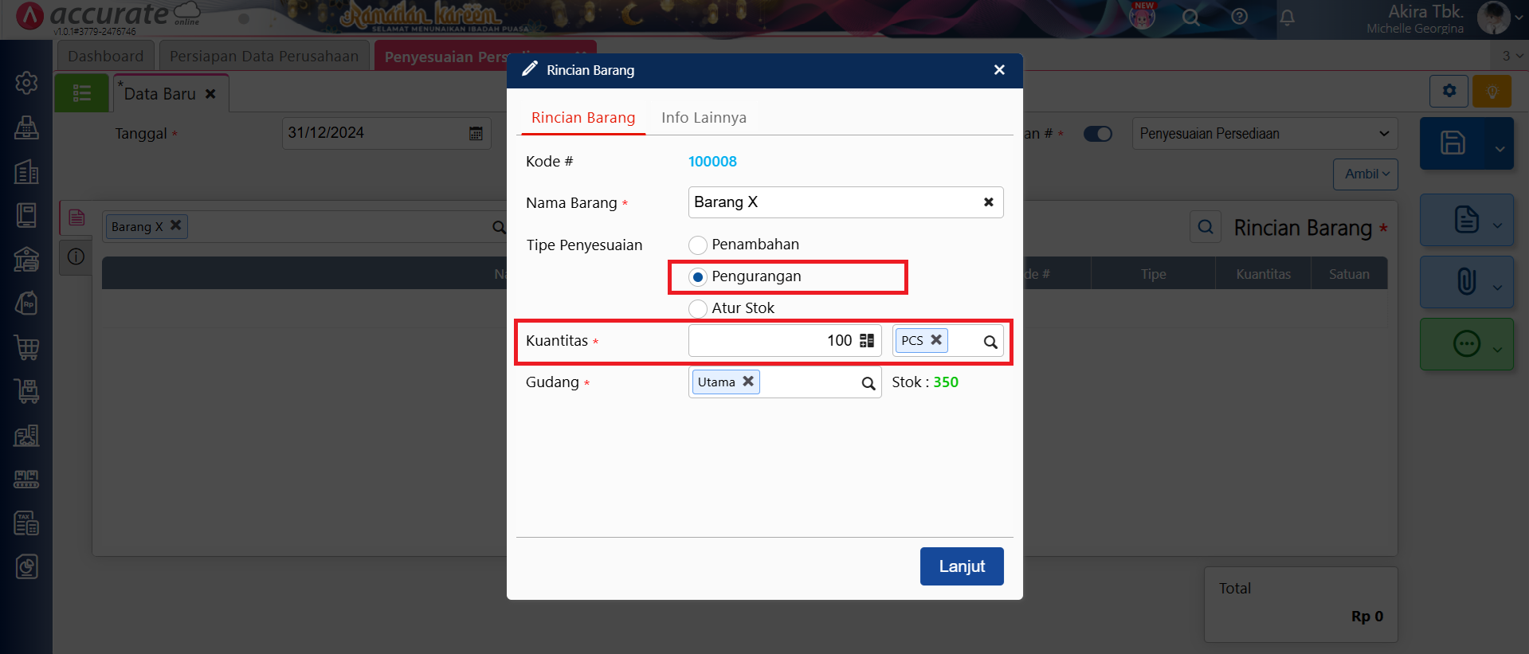The image size is (1529, 654).
Task: Clear the Barang X name field
Action: coord(988,202)
